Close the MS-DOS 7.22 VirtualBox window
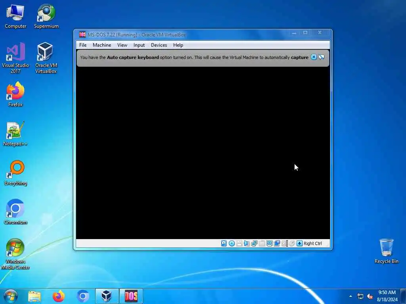406x304 pixels. tap(320, 33)
